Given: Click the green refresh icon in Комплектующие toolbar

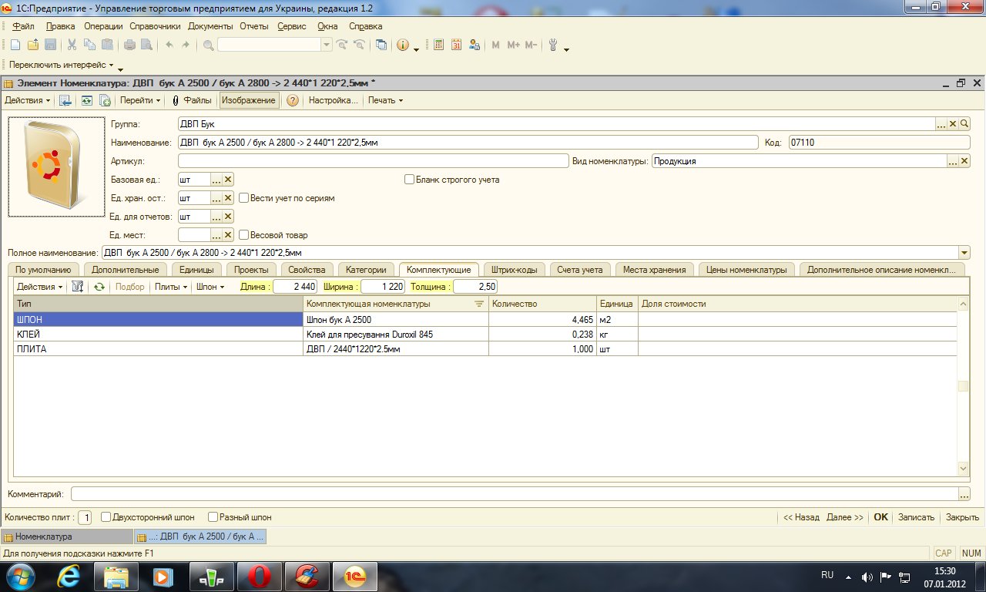Looking at the screenshot, I should tap(99, 287).
